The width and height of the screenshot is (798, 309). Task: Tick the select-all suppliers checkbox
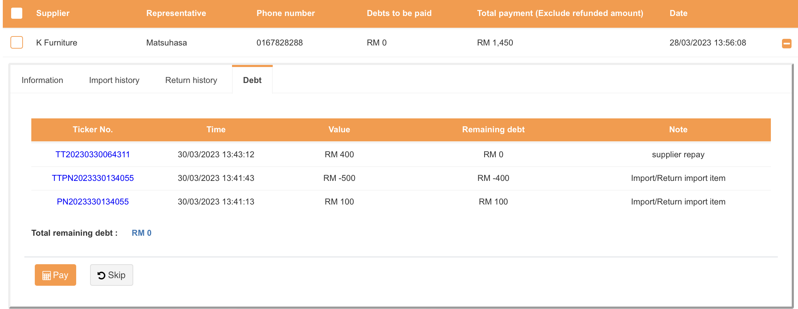[17, 13]
